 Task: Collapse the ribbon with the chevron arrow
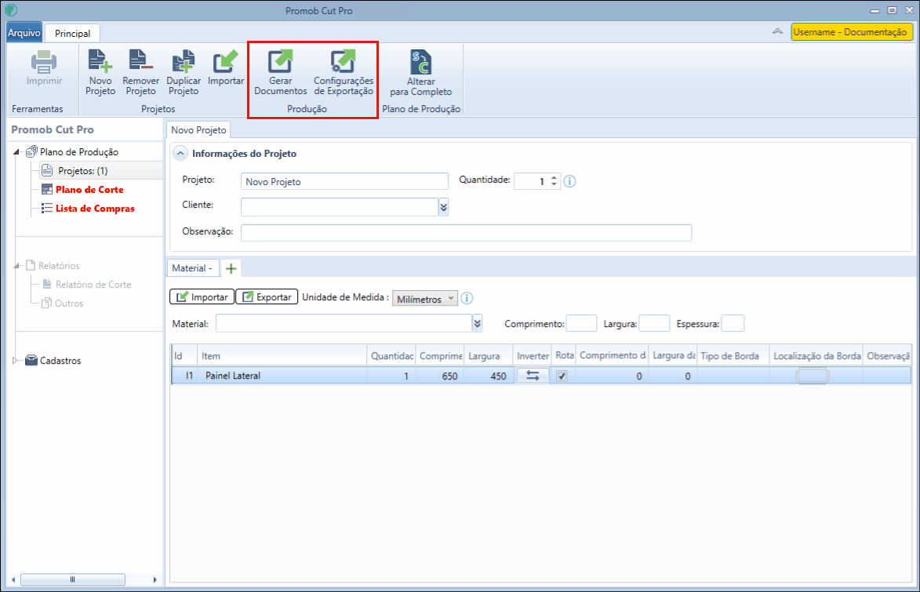[777, 31]
